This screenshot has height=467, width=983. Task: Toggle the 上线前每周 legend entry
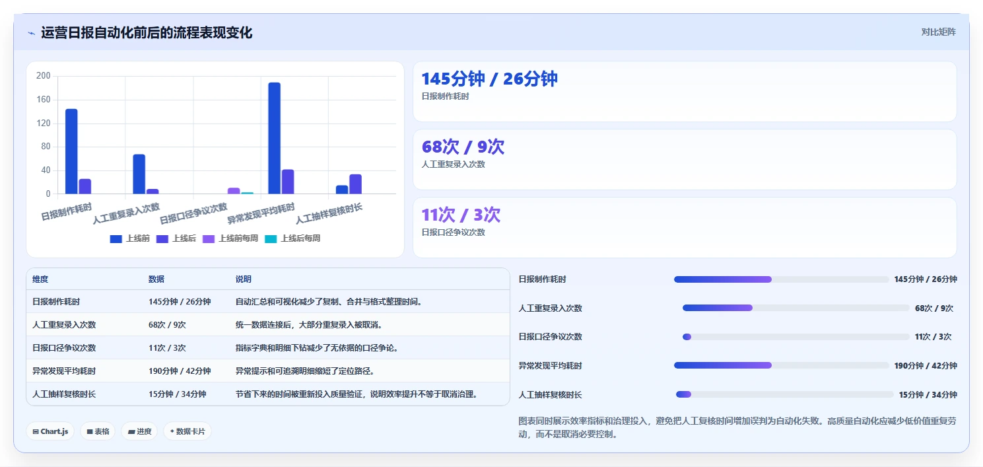click(x=230, y=238)
